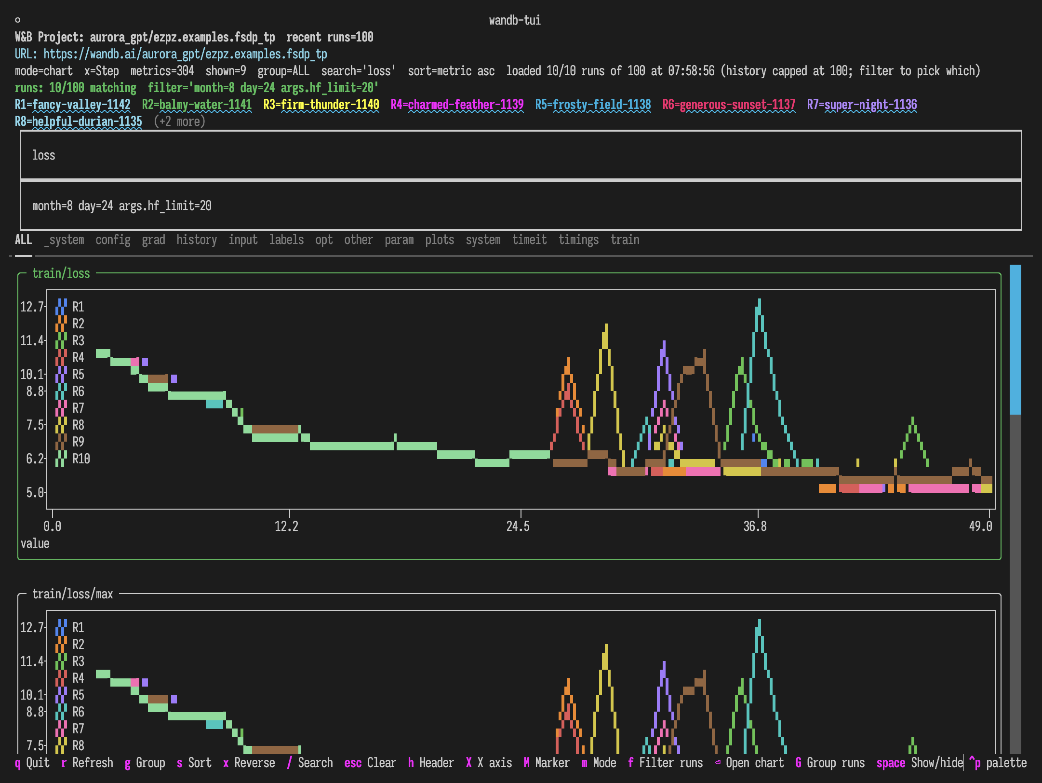Switch to the _system tab
Screen dimensions: 1042x783
point(64,240)
